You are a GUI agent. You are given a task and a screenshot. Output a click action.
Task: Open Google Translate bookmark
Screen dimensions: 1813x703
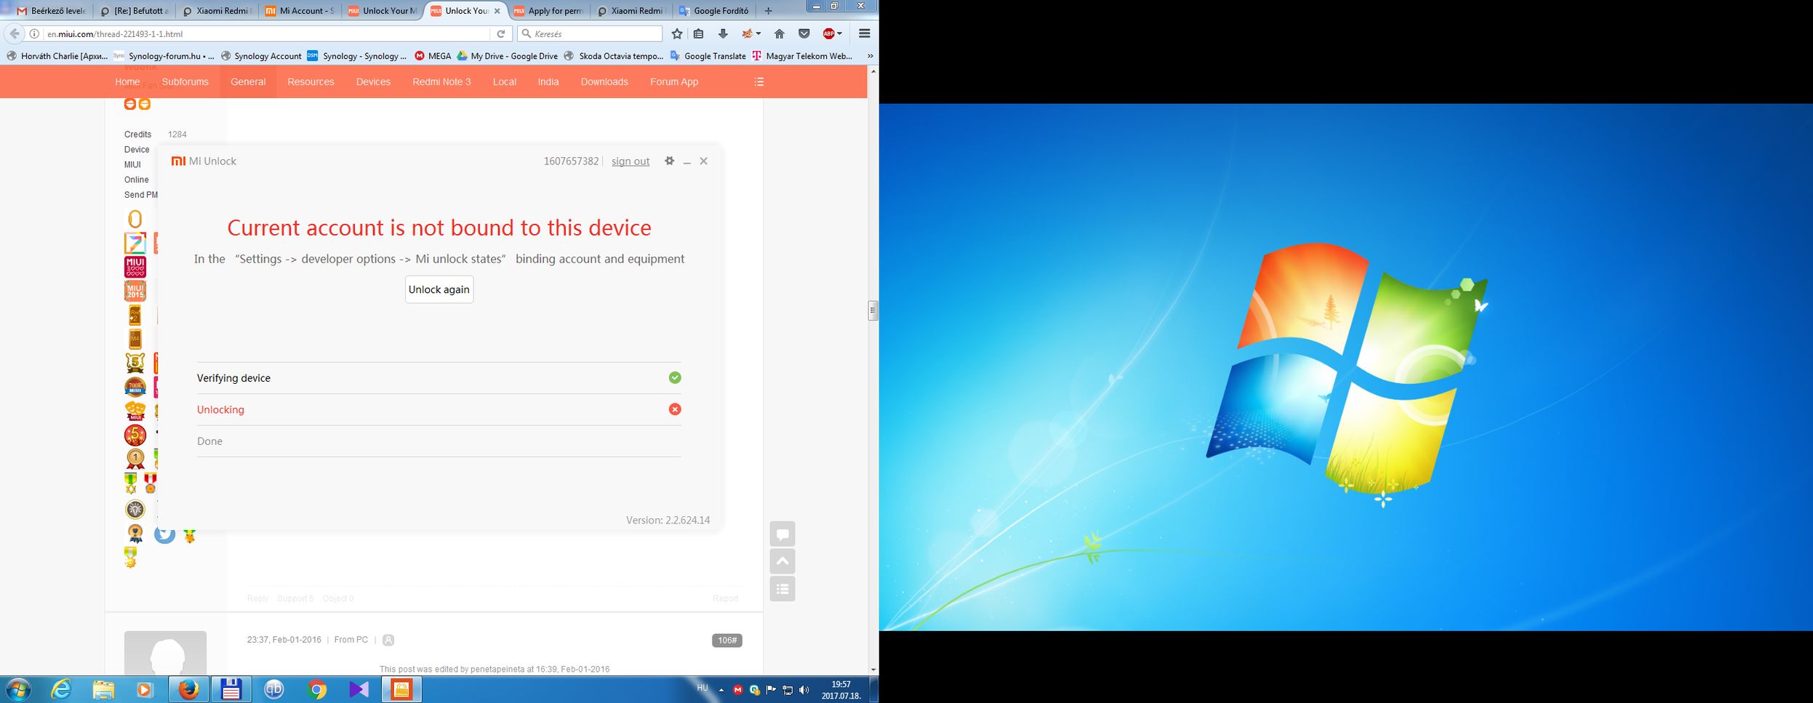point(708,56)
